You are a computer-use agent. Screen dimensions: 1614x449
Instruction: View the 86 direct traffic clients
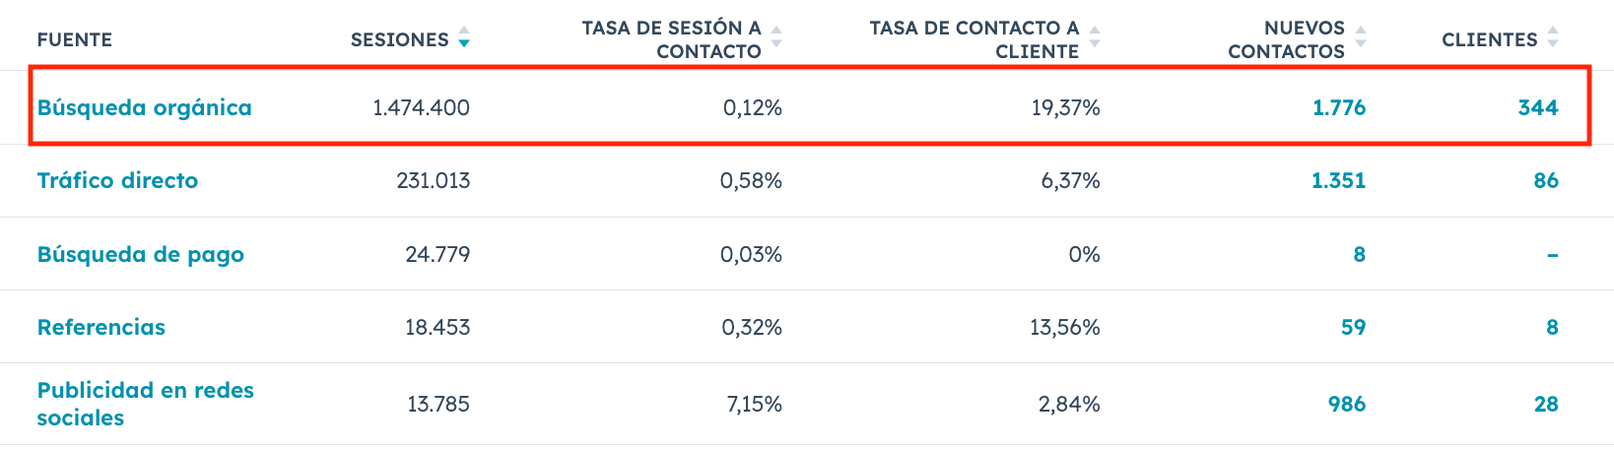tap(1545, 180)
